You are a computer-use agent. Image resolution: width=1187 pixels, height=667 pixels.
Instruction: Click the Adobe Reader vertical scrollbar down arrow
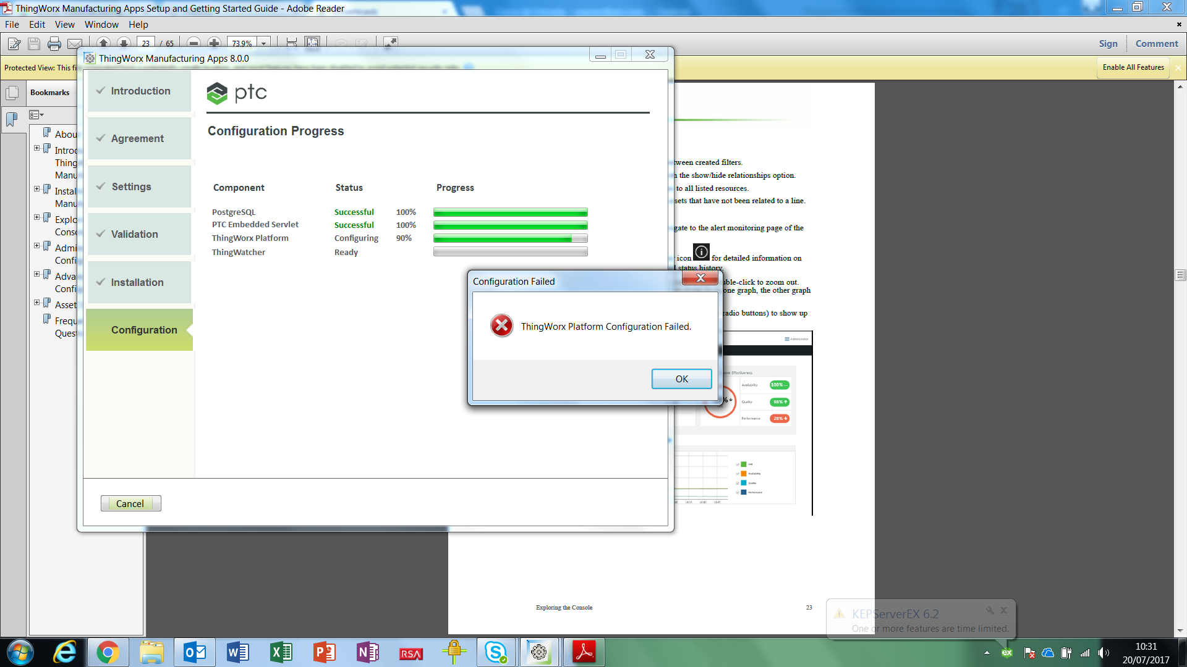[x=1180, y=631]
